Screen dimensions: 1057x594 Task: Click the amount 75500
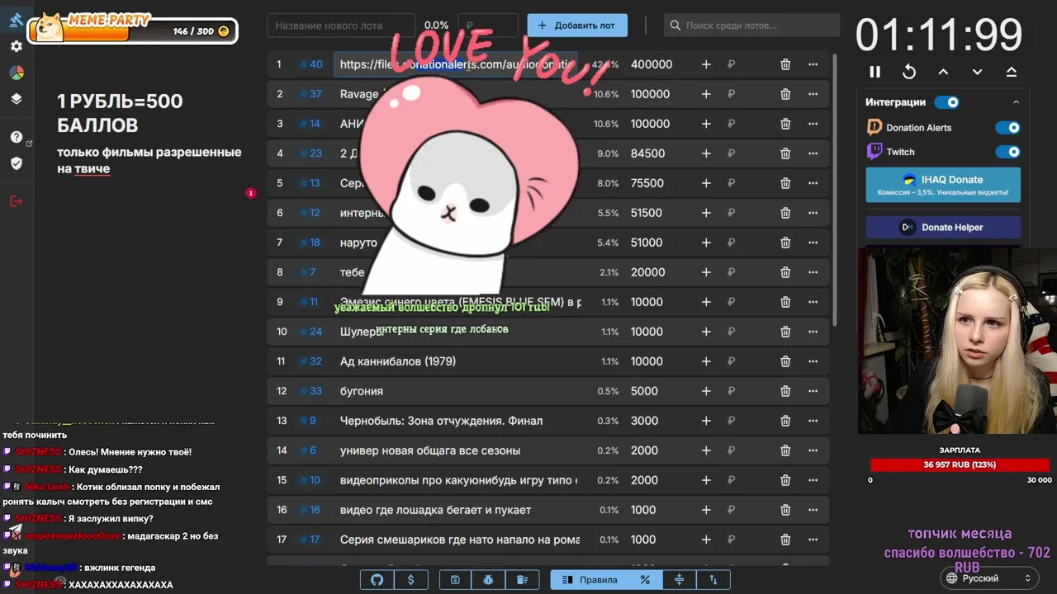click(x=648, y=183)
